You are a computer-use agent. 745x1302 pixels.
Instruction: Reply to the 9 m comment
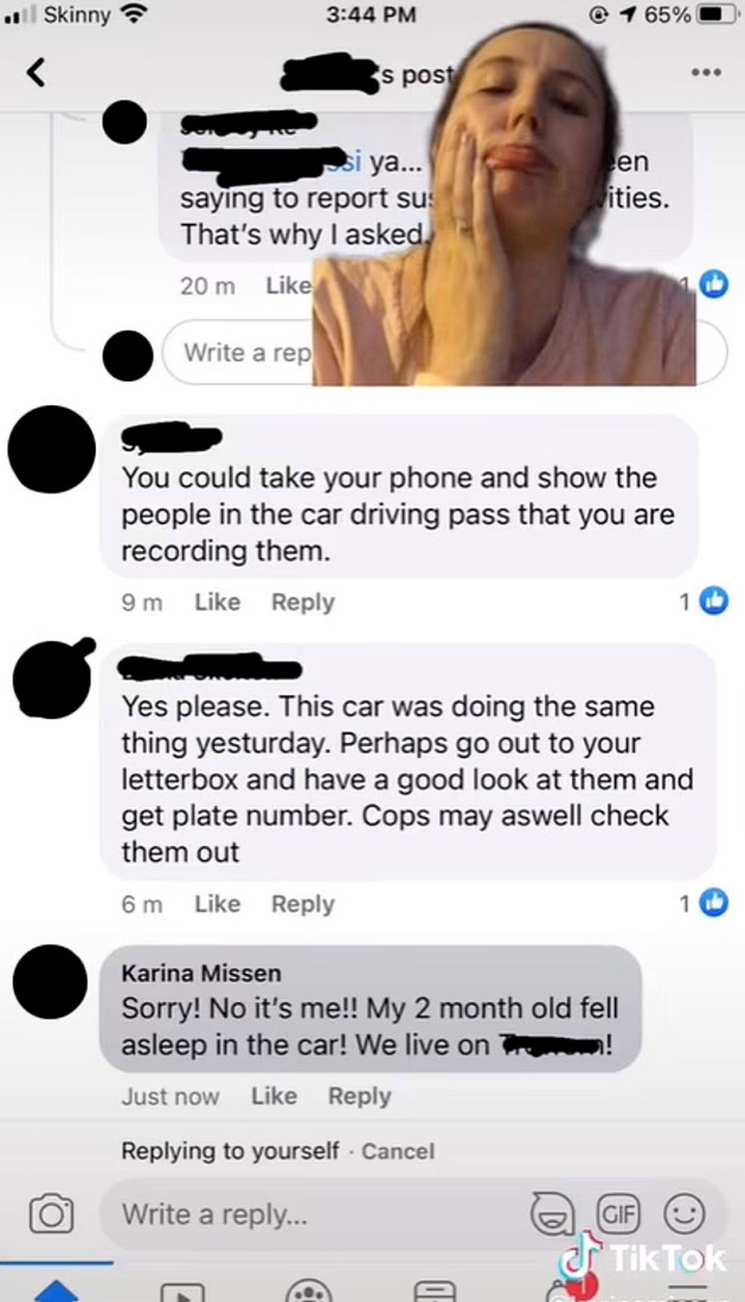pyautogui.click(x=303, y=603)
